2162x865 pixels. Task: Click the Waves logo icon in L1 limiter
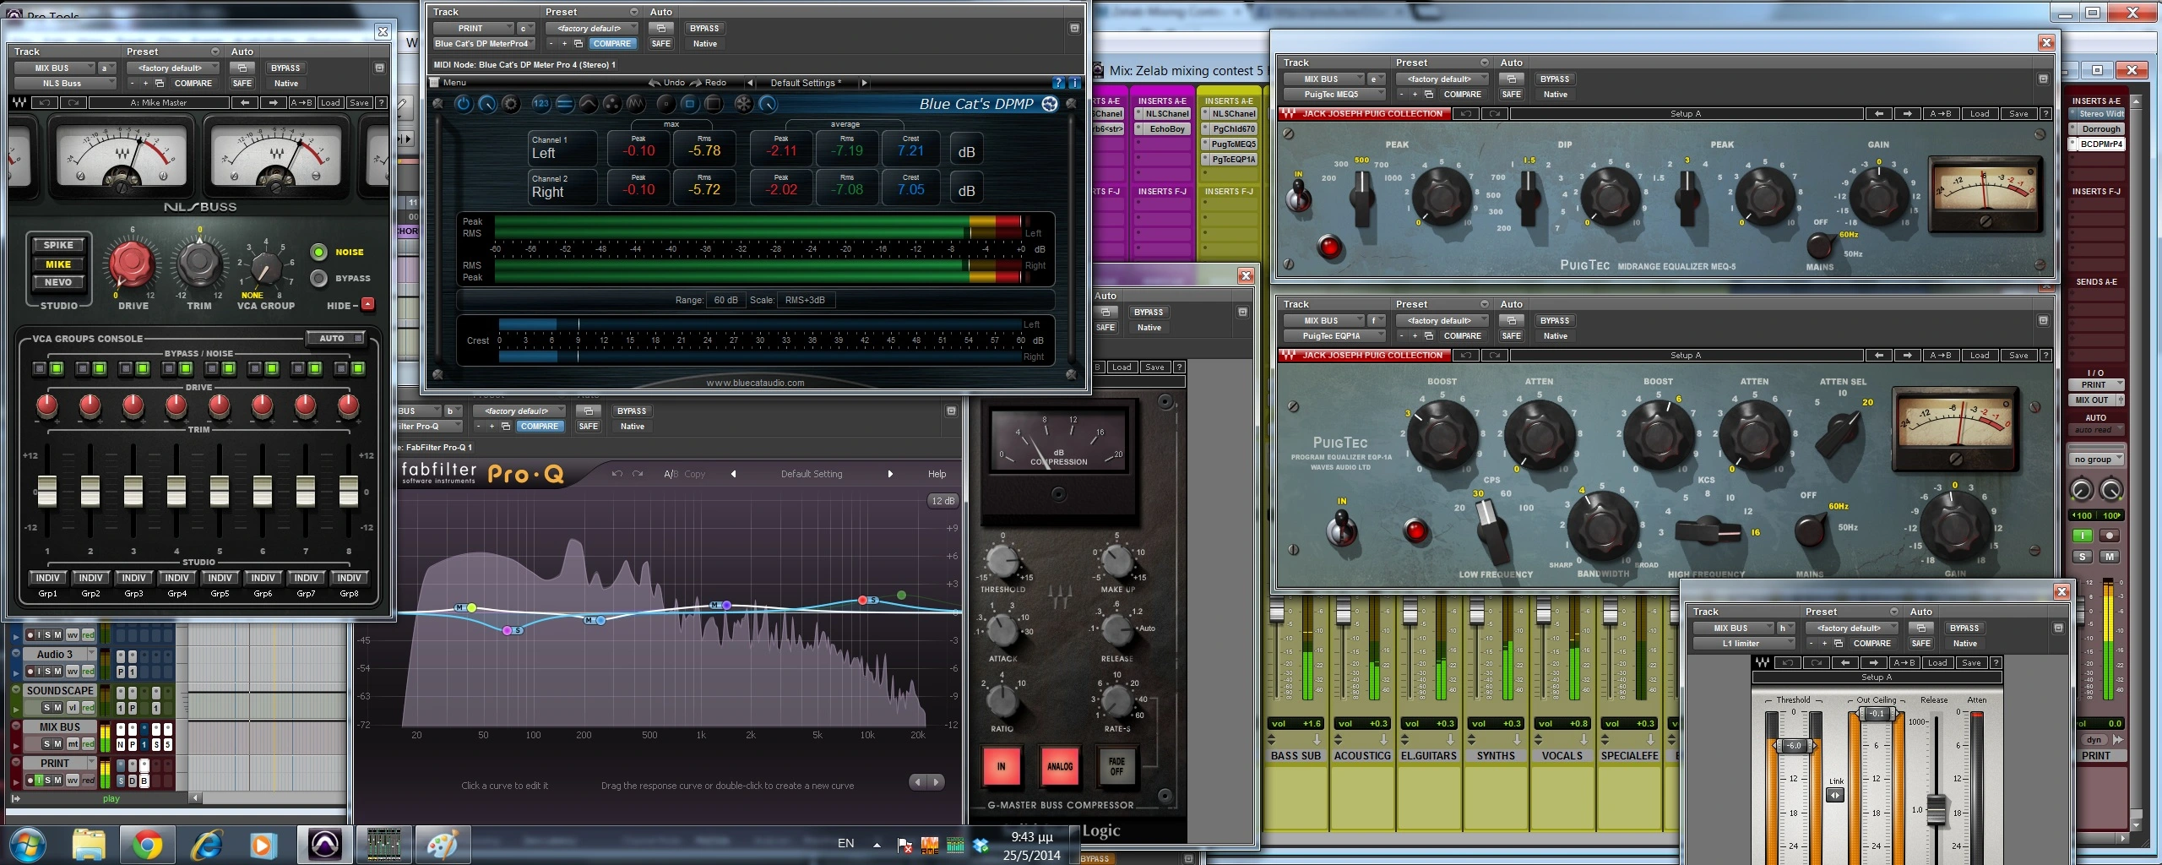(x=1763, y=663)
